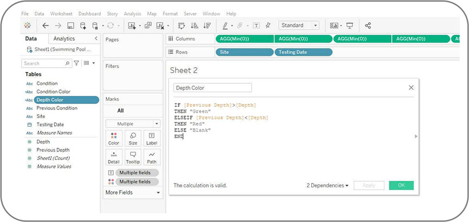Open the Label mark card
The height and width of the screenshot is (222, 469).
152,138
